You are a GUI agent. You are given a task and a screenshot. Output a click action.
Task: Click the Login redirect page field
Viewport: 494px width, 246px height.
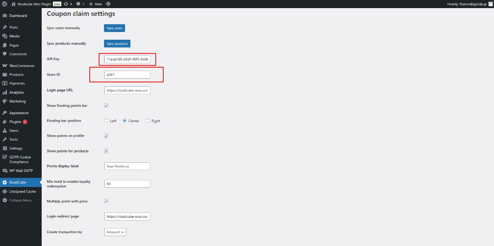[127, 217]
